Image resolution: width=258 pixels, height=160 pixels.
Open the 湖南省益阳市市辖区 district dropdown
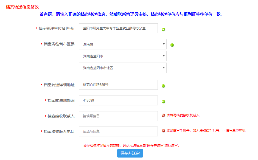click(x=122, y=68)
